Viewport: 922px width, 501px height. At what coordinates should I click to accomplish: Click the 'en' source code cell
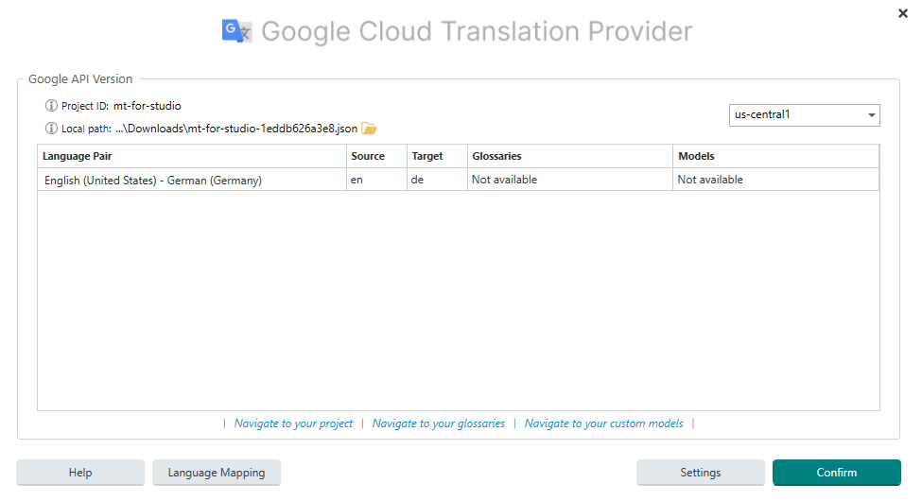coord(376,180)
